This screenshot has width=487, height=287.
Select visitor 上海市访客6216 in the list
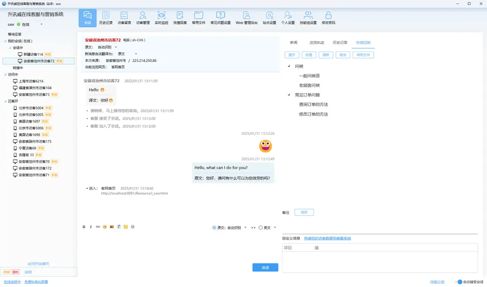[x=31, y=81]
